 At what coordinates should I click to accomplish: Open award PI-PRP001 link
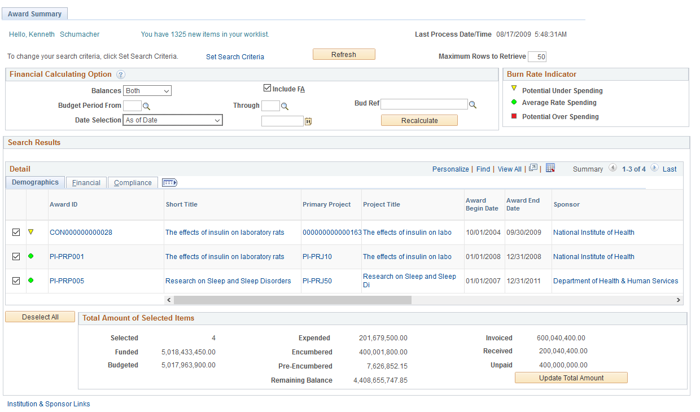coord(67,257)
